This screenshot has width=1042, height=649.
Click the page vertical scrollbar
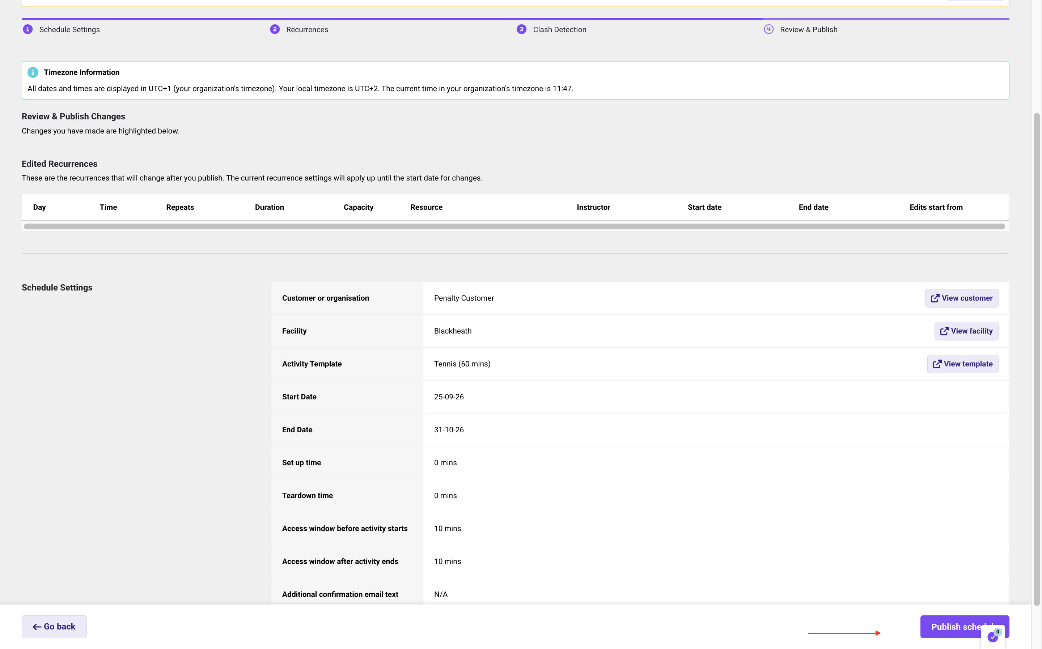point(1037,359)
